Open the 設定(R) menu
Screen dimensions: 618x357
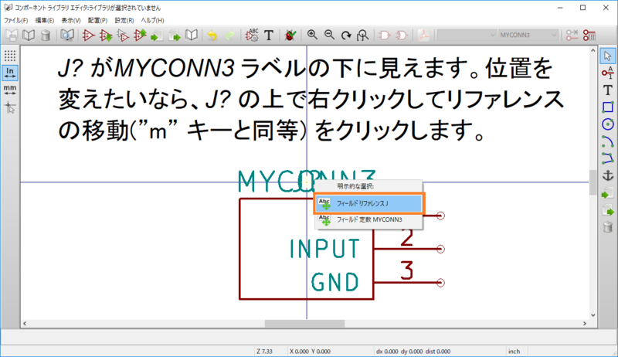[124, 20]
